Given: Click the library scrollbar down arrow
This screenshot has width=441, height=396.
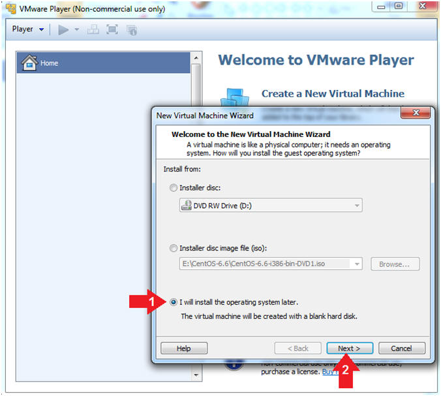Looking at the screenshot, I should 196,375.
